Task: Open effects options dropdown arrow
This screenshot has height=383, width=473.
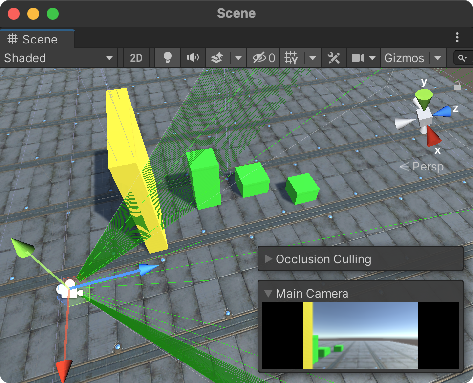Action: pos(238,58)
